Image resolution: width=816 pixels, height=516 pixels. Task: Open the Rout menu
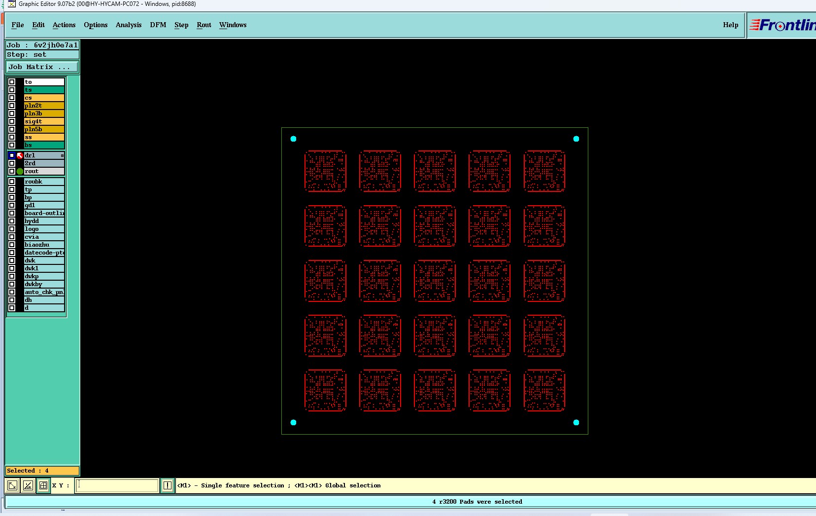click(204, 25)
